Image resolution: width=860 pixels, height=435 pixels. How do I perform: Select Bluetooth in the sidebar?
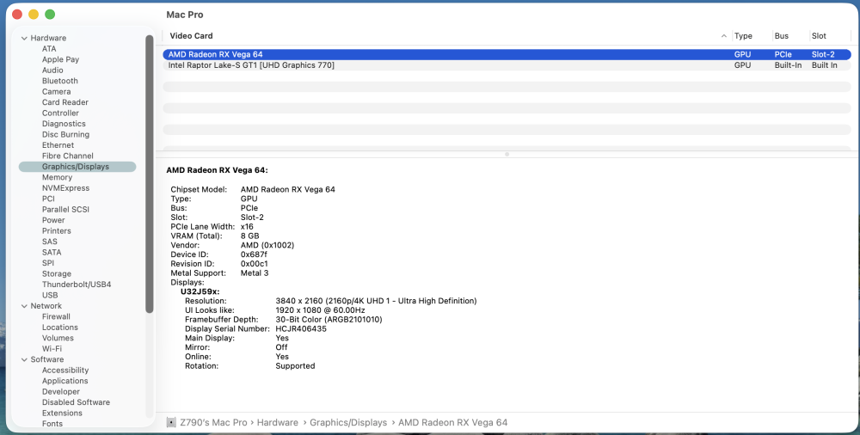(60, 81)
